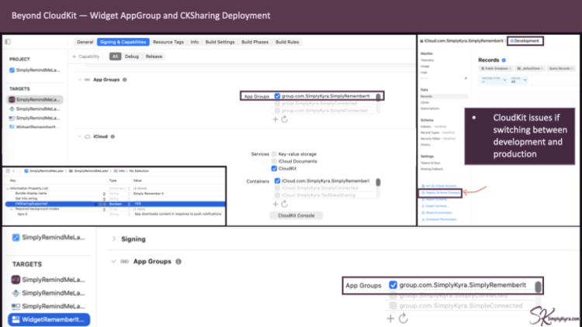Select the Debug configuration filter
This screenshot has height=327, width=582.
coord(132,57)
